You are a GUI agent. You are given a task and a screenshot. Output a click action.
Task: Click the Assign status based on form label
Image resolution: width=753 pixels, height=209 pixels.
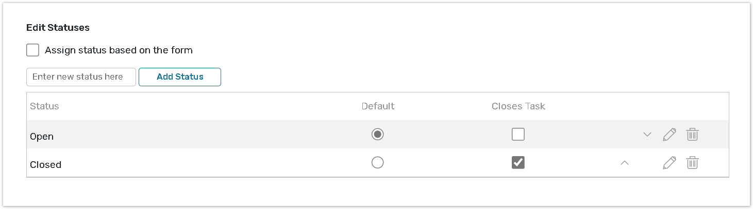pyautogui.click(x=119, y=50)
